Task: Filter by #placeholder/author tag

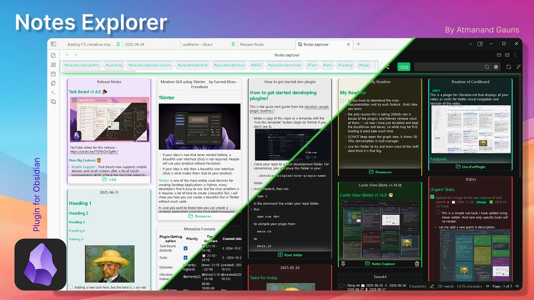Action: click(x=82, y=65)
